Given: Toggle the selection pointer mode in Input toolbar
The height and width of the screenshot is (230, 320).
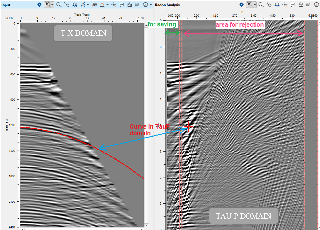Looking at the screenshot, I should [x=47, y=5].
